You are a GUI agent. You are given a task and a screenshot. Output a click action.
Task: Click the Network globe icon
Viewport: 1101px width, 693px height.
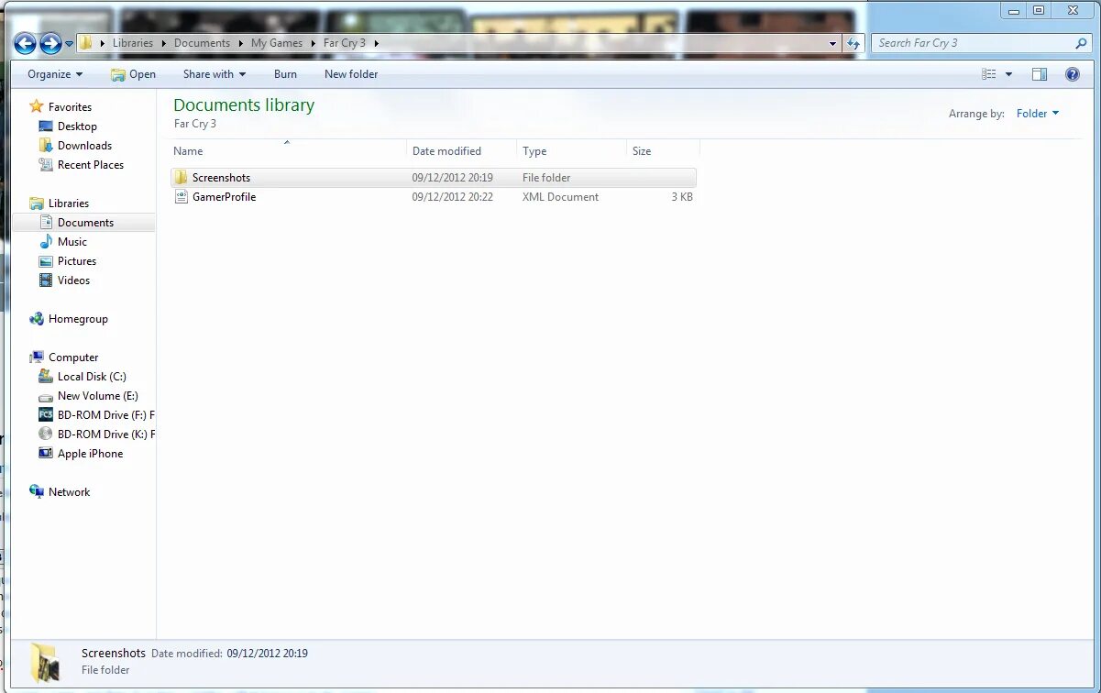pos(37,492)
